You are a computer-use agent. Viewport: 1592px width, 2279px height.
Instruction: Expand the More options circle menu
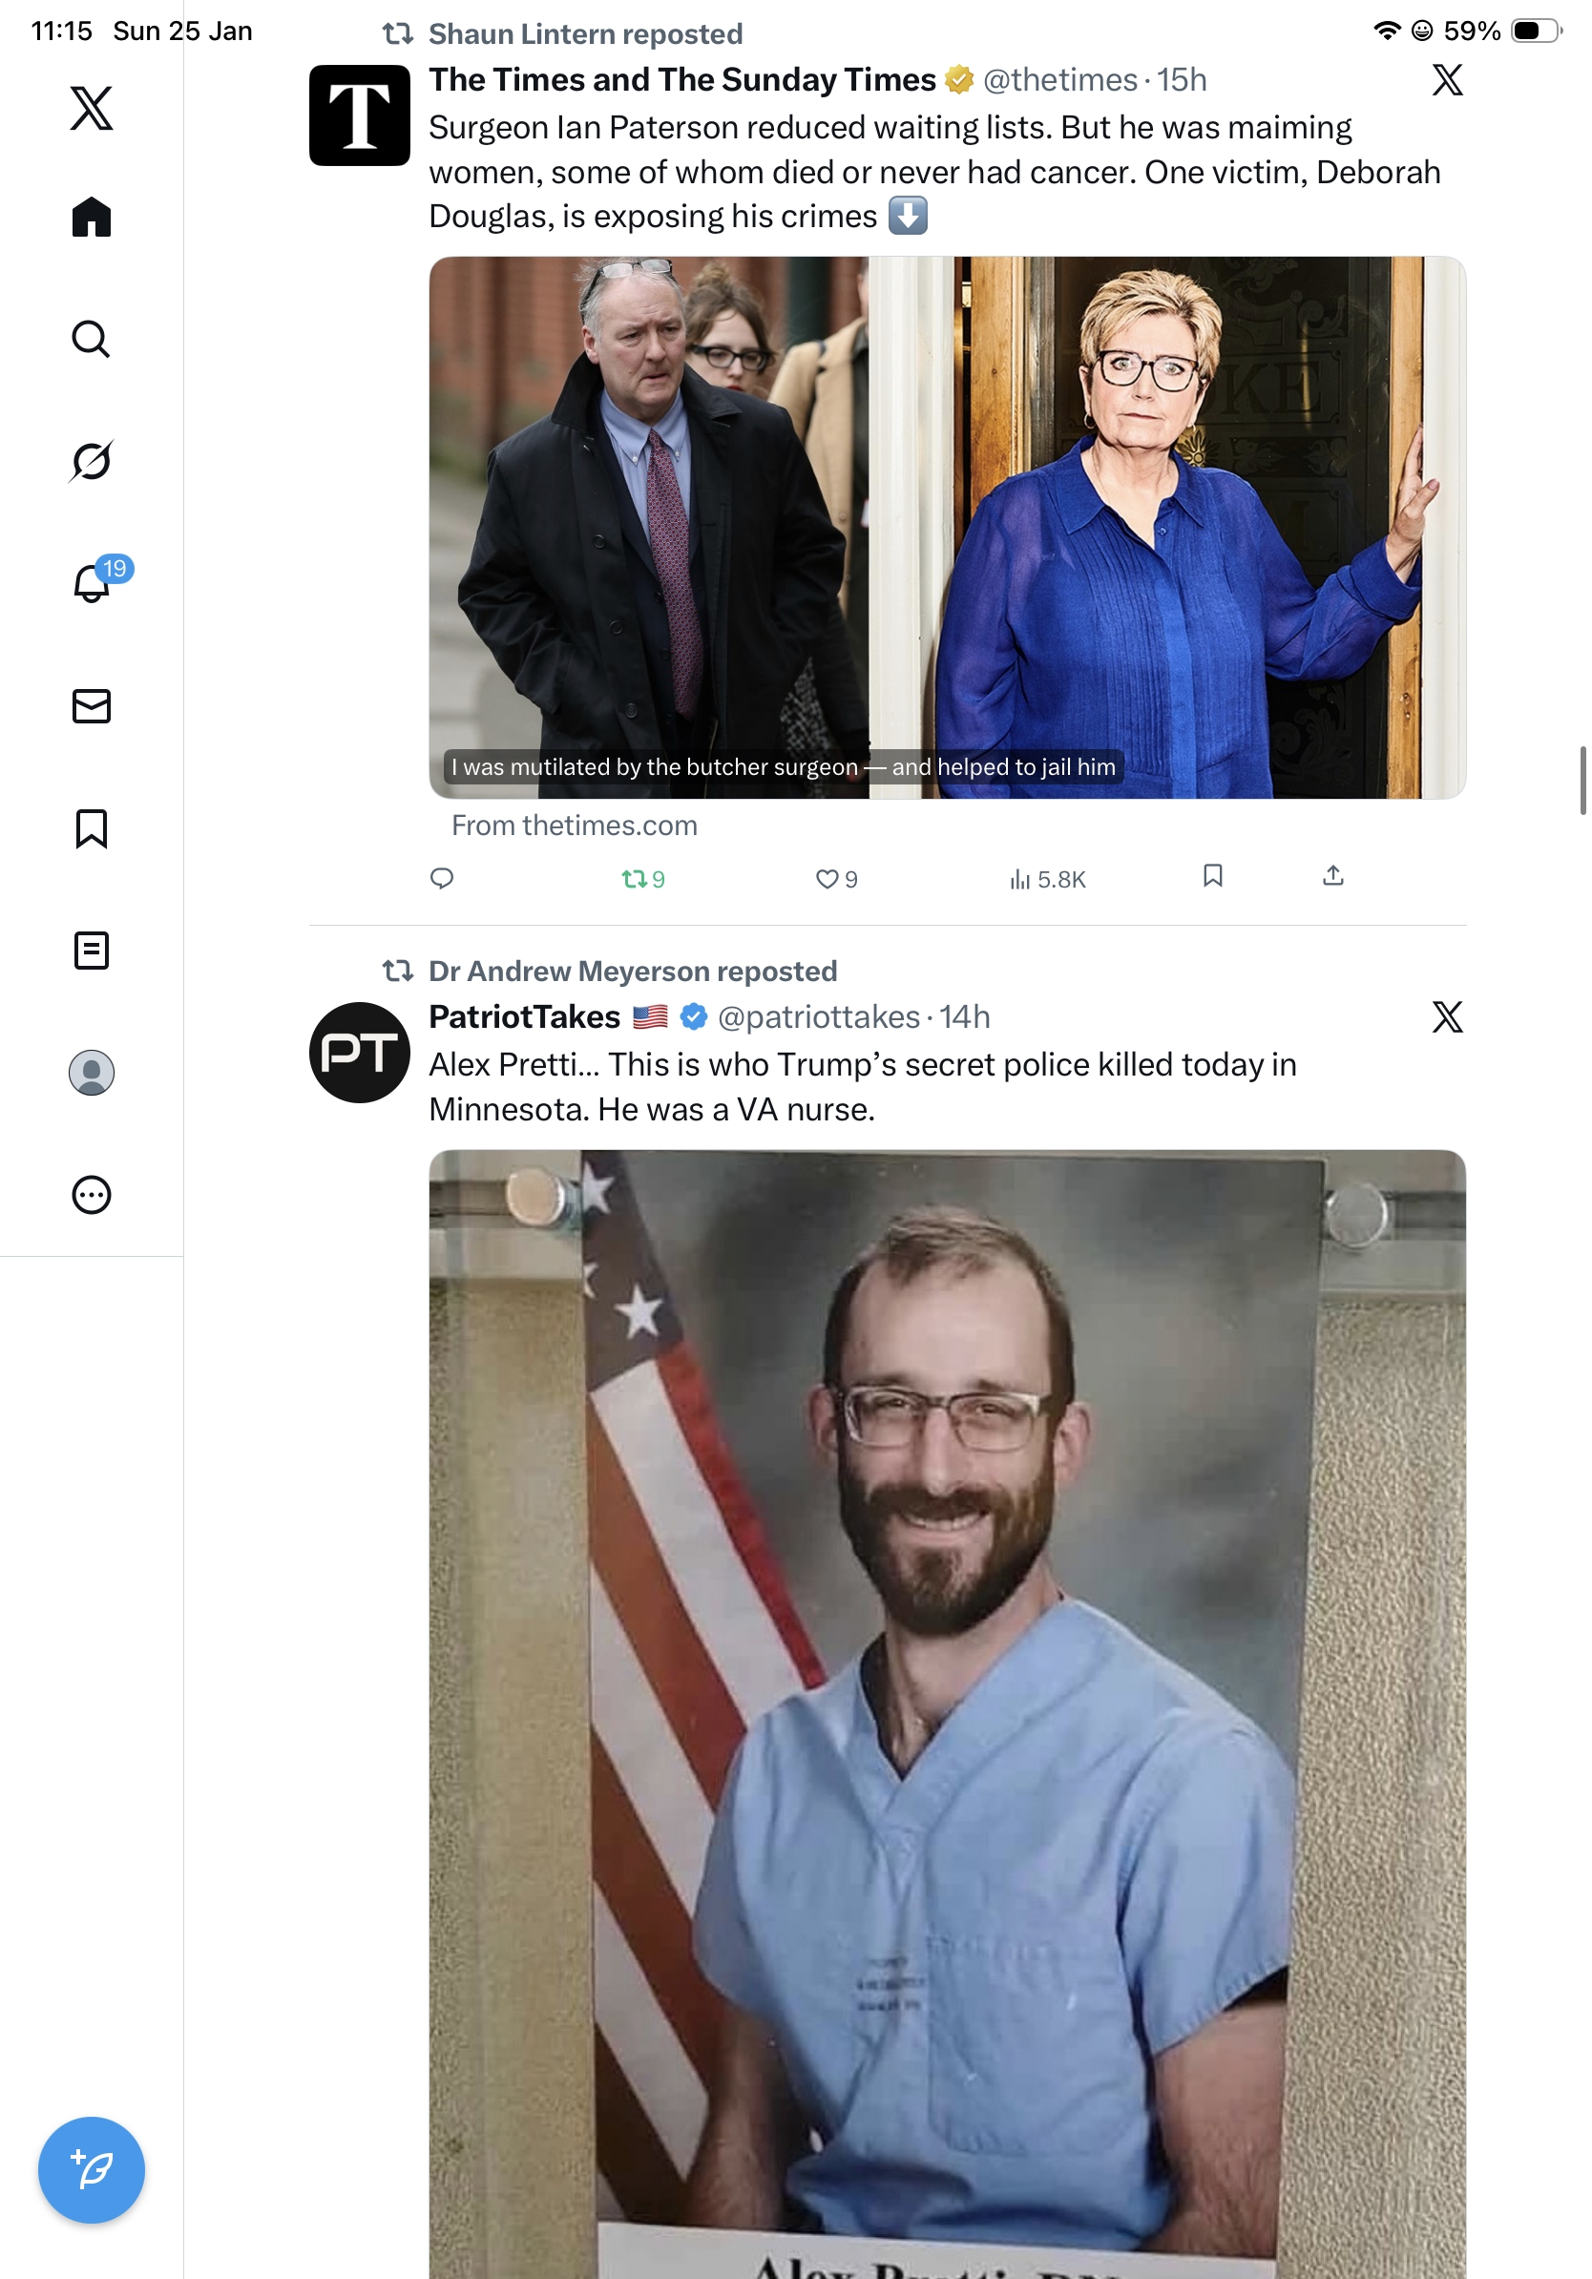pos(92,1194)
